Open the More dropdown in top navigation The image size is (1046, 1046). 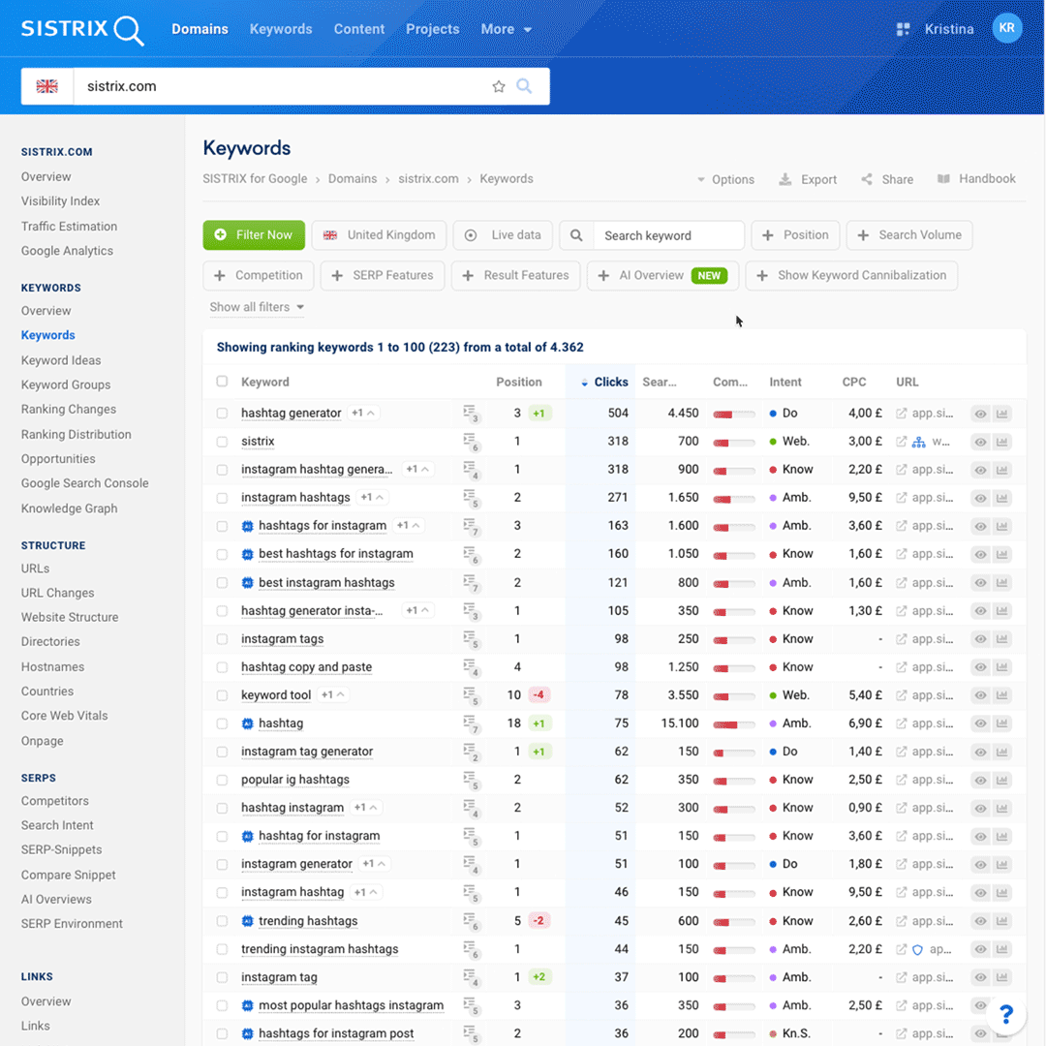pos(507,29)
